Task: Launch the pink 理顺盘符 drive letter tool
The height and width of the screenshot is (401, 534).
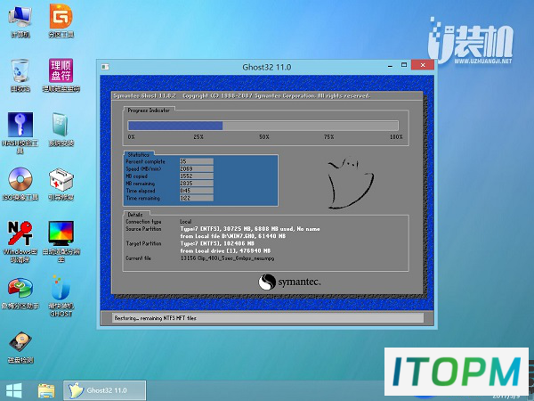Action: pyautogui.click(x=61, y=75)
